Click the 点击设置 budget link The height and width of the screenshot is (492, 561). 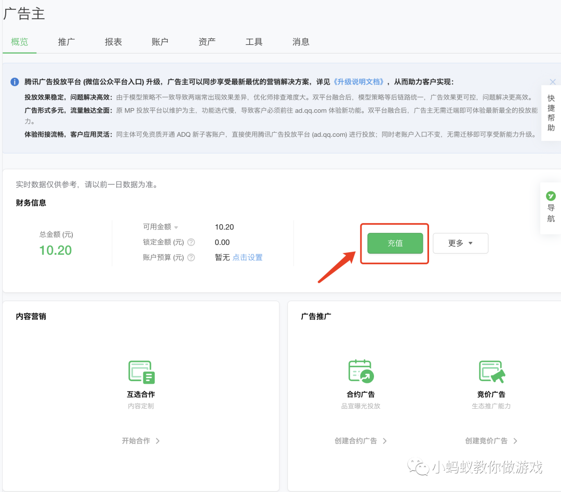point(248,257)
